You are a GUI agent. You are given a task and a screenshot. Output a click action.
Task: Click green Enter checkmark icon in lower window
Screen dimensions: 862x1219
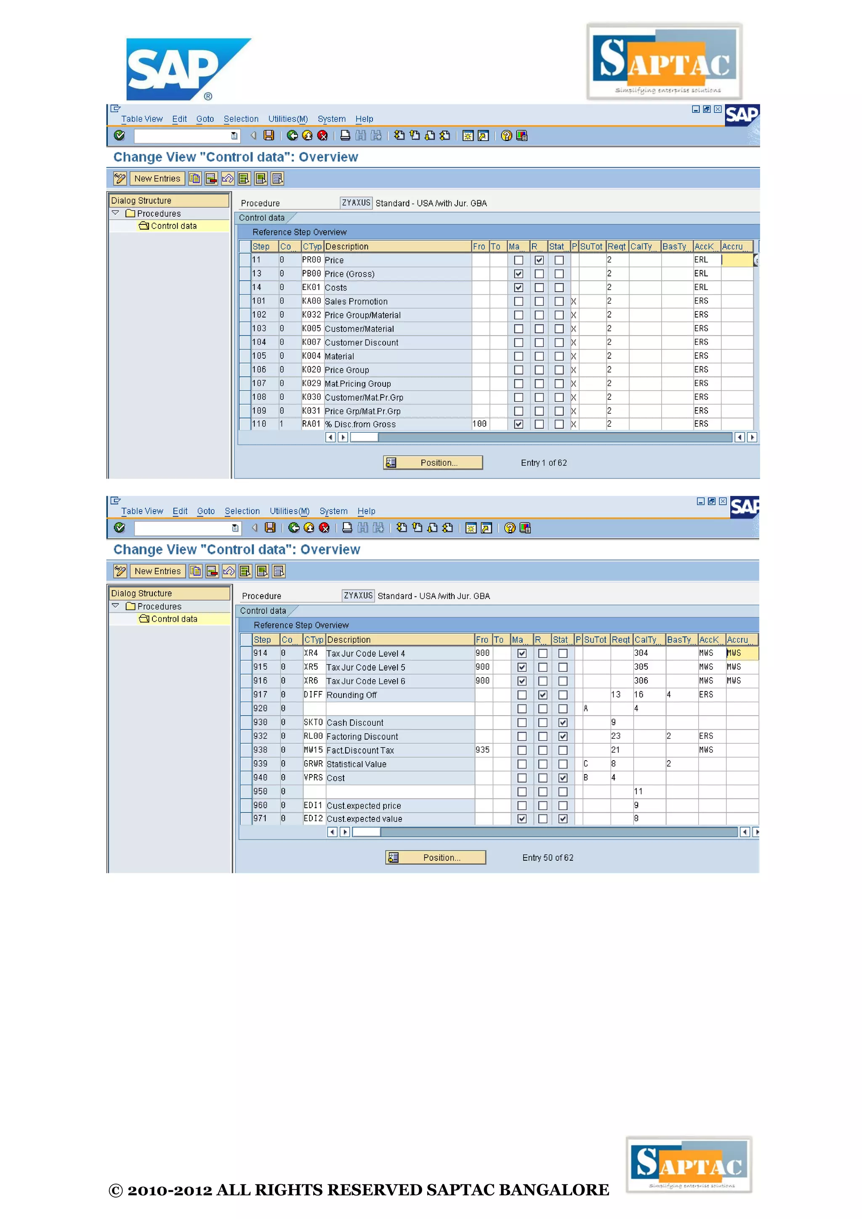[120, 527]
